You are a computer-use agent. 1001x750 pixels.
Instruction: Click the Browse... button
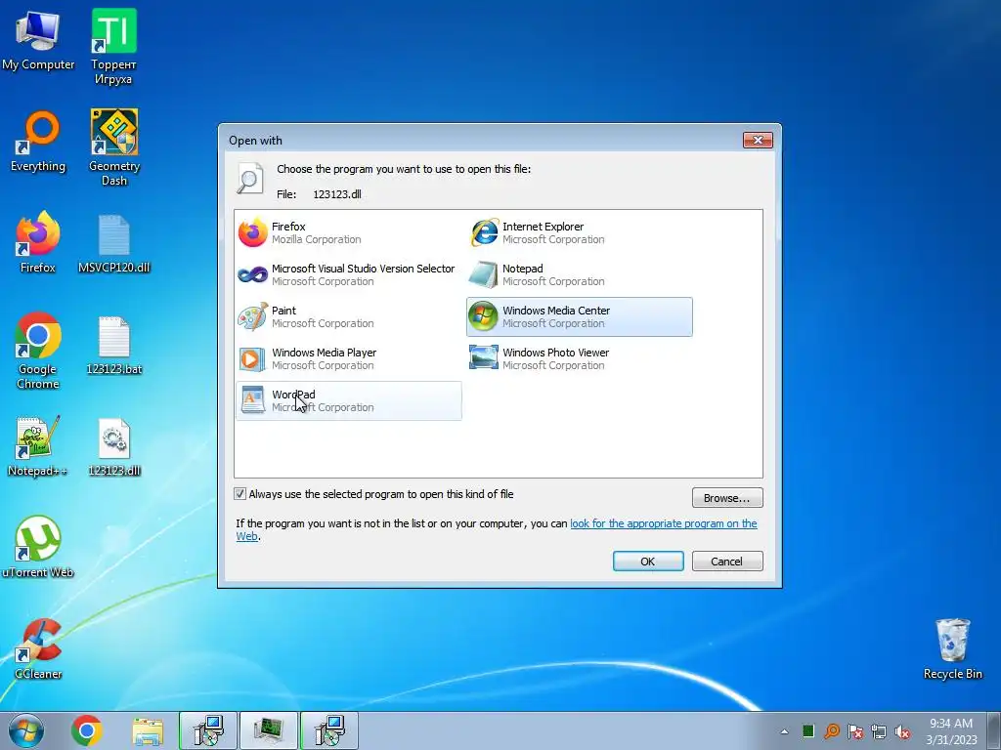(727, 497)
